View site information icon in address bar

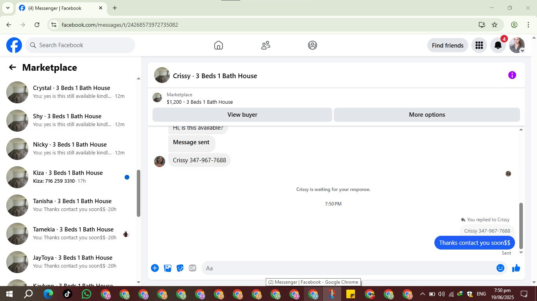pos(54,25)
